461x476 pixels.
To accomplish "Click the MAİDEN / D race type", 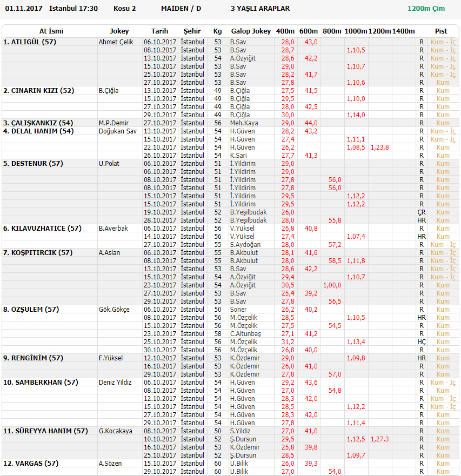I will tap(181, 9).
